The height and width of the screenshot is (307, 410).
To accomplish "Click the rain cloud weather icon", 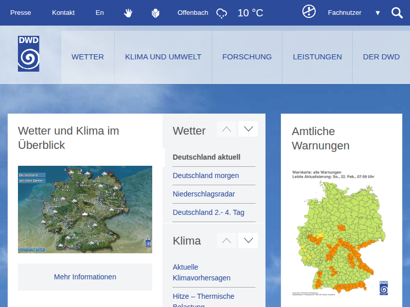I will [221, 13].
